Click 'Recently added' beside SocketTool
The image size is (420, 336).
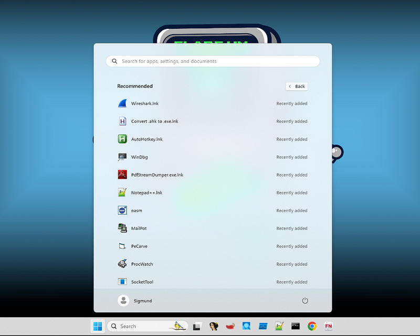pyautogui.click(x=292, y=282)
